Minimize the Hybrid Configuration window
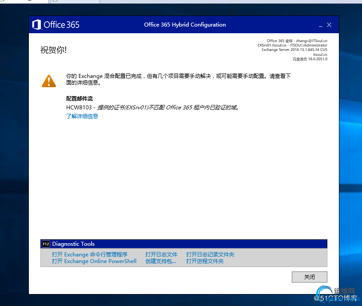The width and height of the screenshot is (362, 306). [x=320, y=25]
